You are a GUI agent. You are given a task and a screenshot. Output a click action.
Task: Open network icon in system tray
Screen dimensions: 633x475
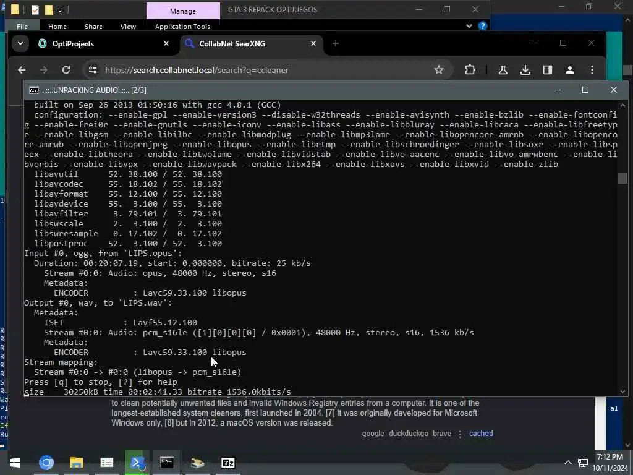(x=583, y=463)
